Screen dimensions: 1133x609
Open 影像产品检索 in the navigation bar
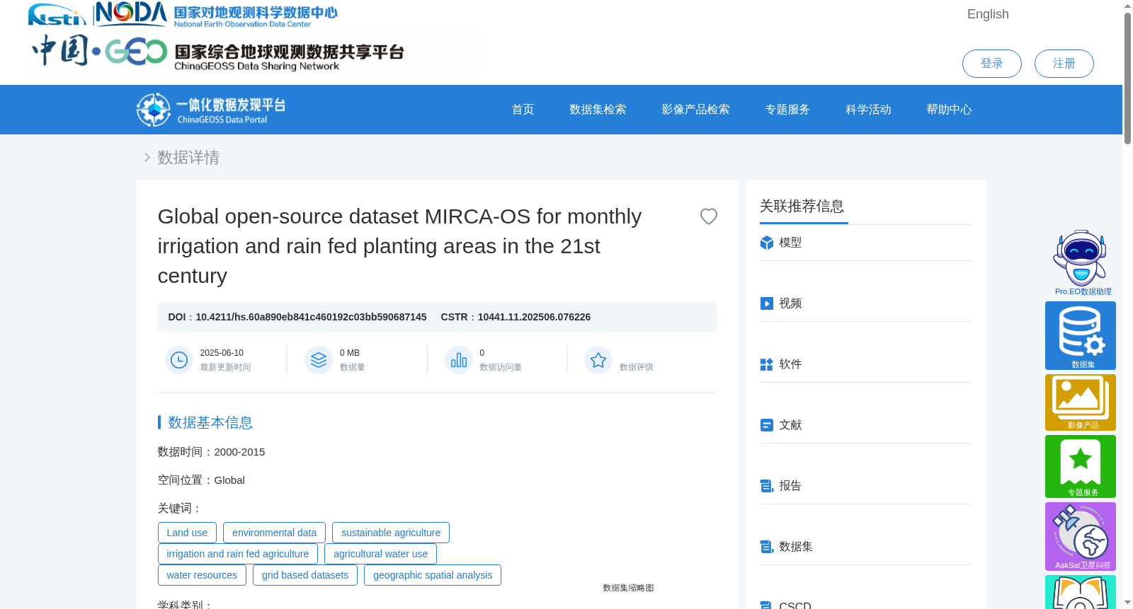point(695,110)
